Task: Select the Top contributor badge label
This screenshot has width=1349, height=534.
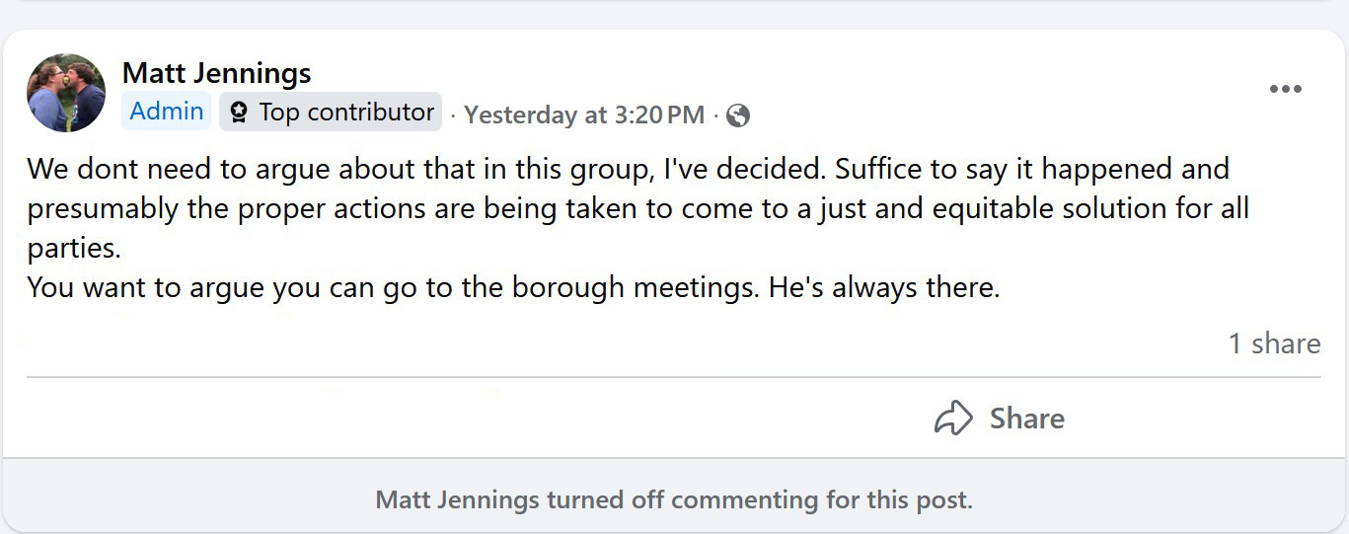Action: point(346,113)
